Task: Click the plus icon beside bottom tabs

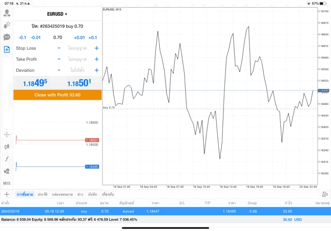Action: coord(7,194)
